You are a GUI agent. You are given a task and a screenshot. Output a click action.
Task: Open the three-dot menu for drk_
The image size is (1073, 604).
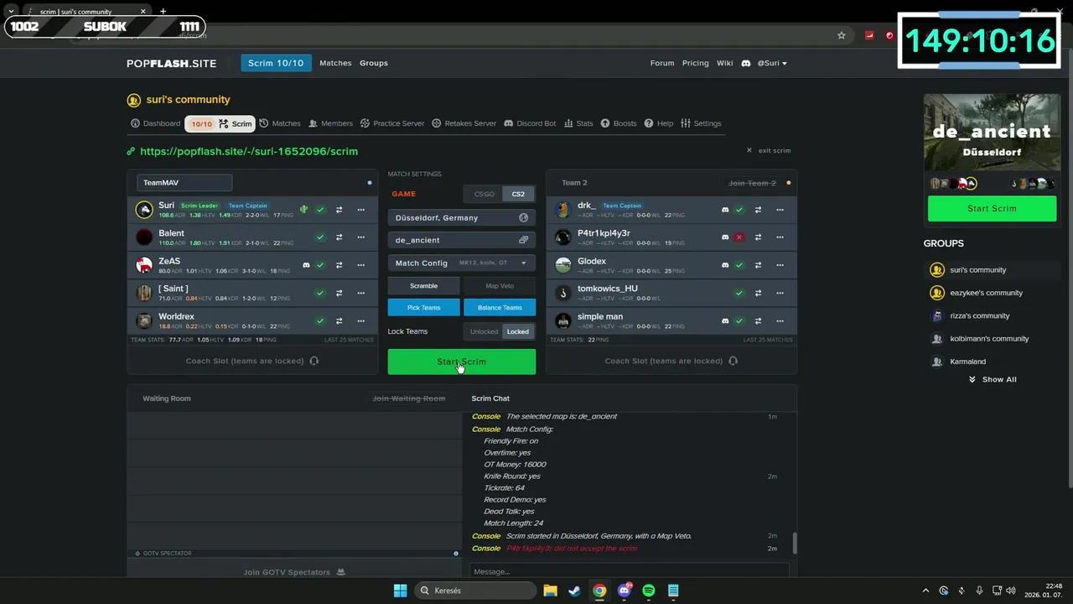[x=780, y=210]
